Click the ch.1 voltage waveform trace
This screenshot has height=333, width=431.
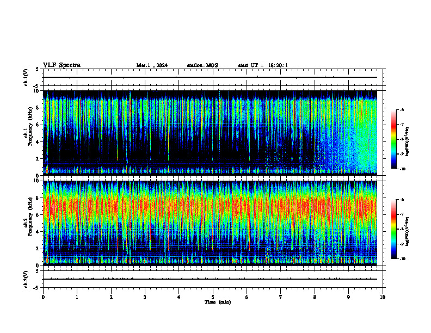pos(210,77)
